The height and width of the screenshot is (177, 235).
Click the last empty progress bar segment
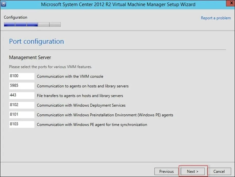tap(55, 24)
